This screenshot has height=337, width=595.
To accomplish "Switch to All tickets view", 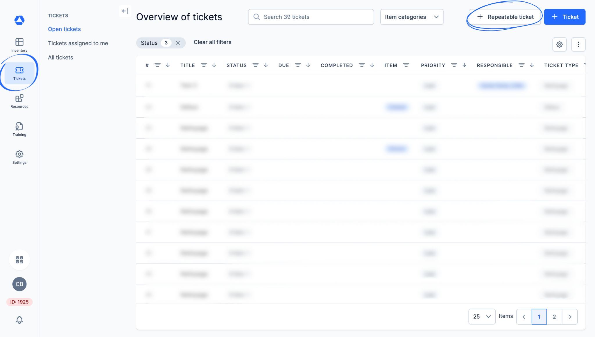I will pos(60,58).
